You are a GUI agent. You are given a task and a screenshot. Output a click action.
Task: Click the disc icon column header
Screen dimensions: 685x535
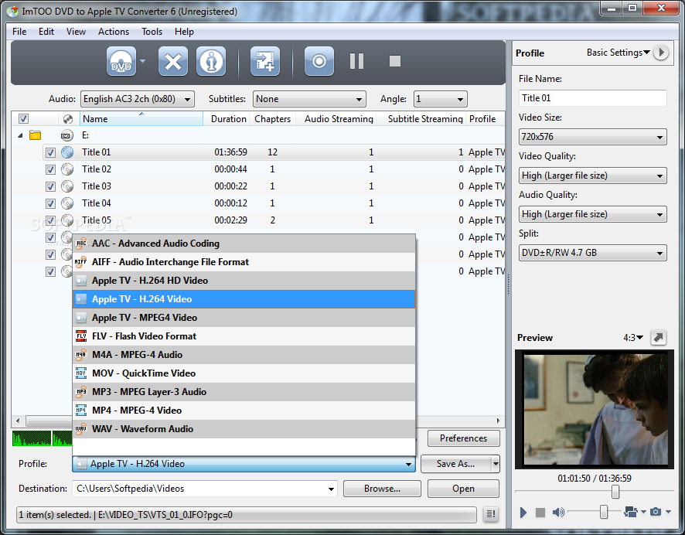[x=68, y=119]
